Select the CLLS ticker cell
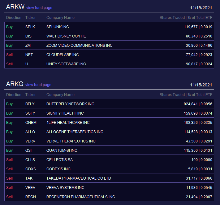 30,160
